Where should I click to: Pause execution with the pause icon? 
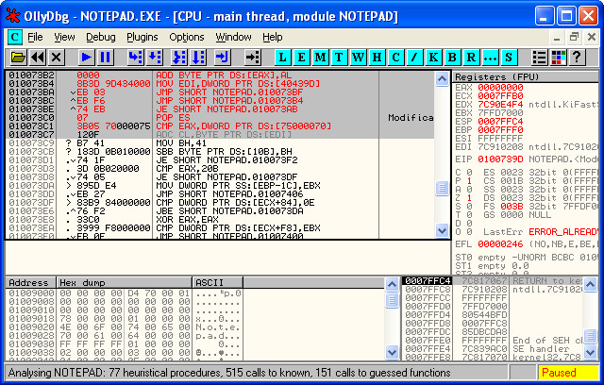pos(105,58)
